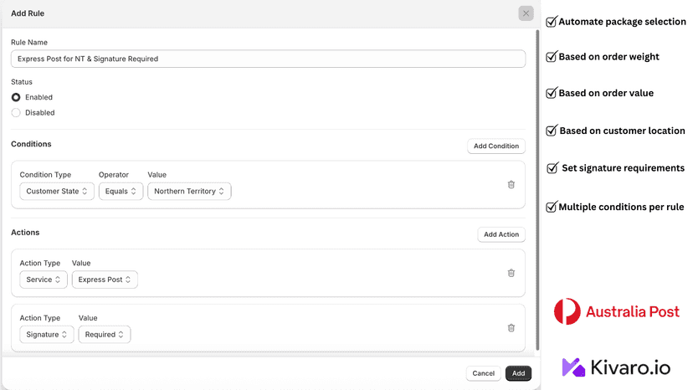Select the Disabled status radio button
This screenshot has height=390, width=693.
[16, 113]
